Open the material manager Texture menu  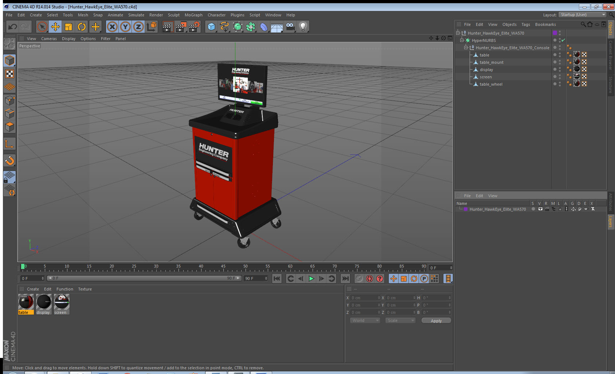pos(85,289)
